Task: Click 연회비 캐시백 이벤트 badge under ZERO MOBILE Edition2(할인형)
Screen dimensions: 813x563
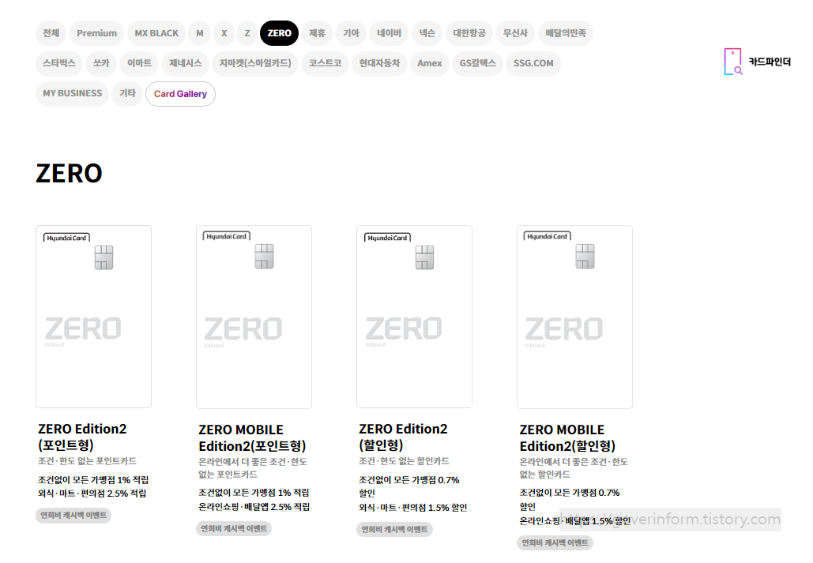Action: [x=555, y=542]
